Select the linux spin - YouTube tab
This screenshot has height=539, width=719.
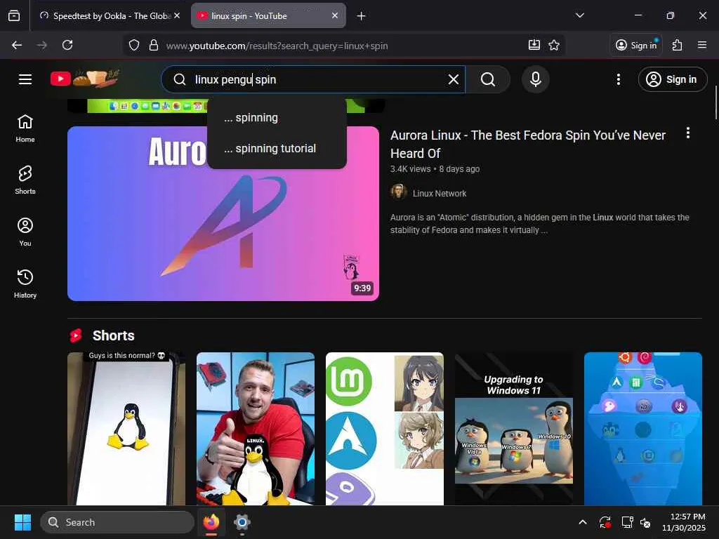(x=268, y=16)
